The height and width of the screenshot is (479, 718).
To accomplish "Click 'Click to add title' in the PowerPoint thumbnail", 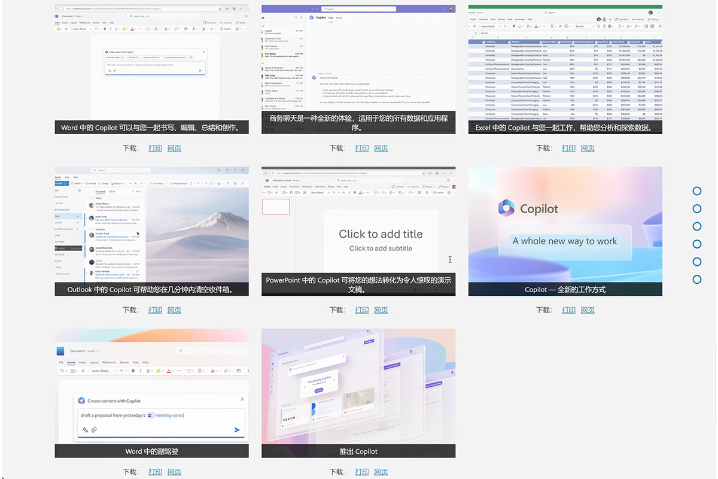I will pyautogui.click(x=381, y=234).
